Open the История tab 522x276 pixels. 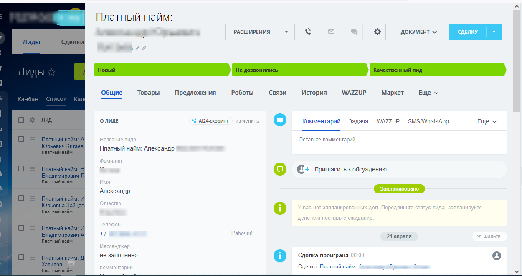click(x=314, y=93)
